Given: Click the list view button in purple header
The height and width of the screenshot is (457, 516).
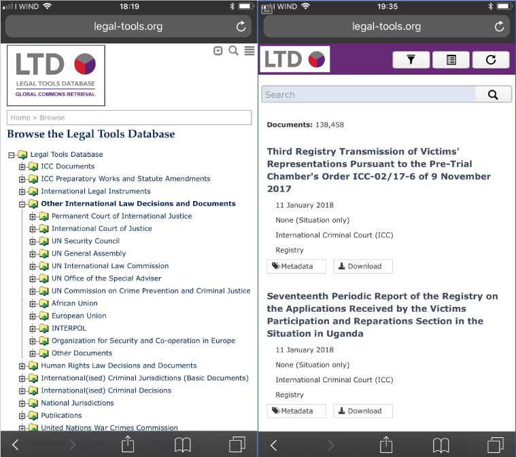Looking at the screenshot, I should click(451, 60).
